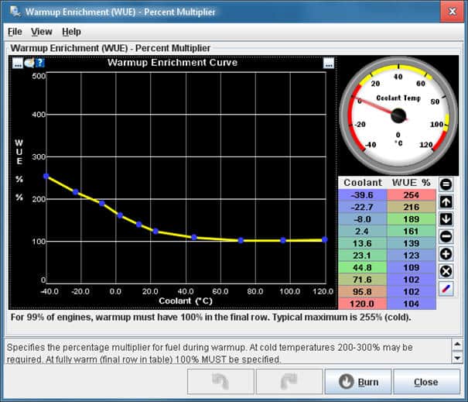Click the multiply (X) table button
Image resolution: width=468 pixels, height=402 pixels.
(x=446, y=271)
